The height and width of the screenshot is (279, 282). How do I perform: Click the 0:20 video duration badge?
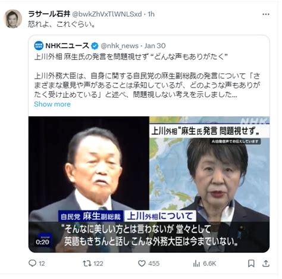pyautogui.click(x=42, y=242)
